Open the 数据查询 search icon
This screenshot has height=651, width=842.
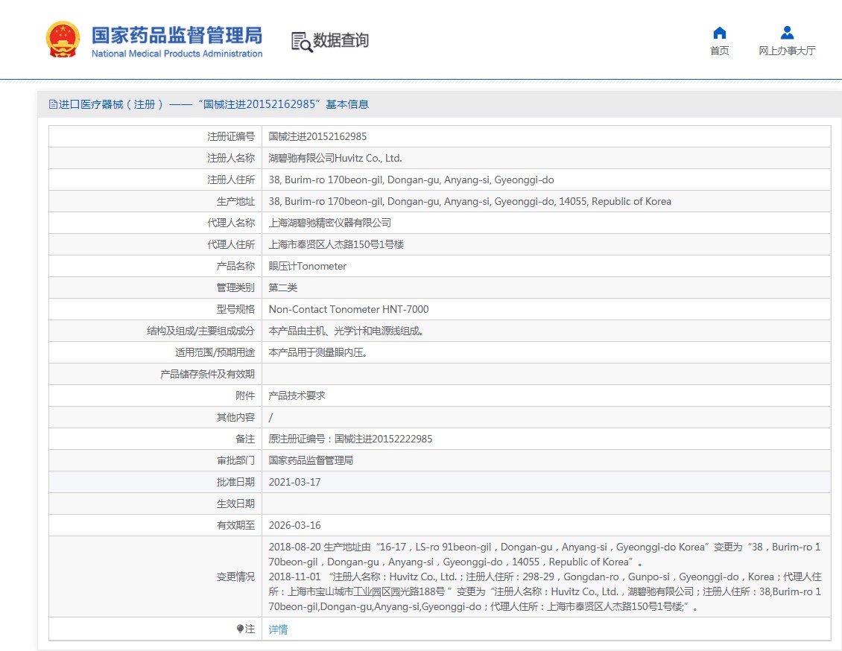pyautogui.click(x=301, y=42)
